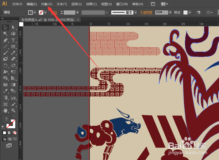Activate the Hand tool
The height and width of the screenshot is (160, 219).
[5, 110]
